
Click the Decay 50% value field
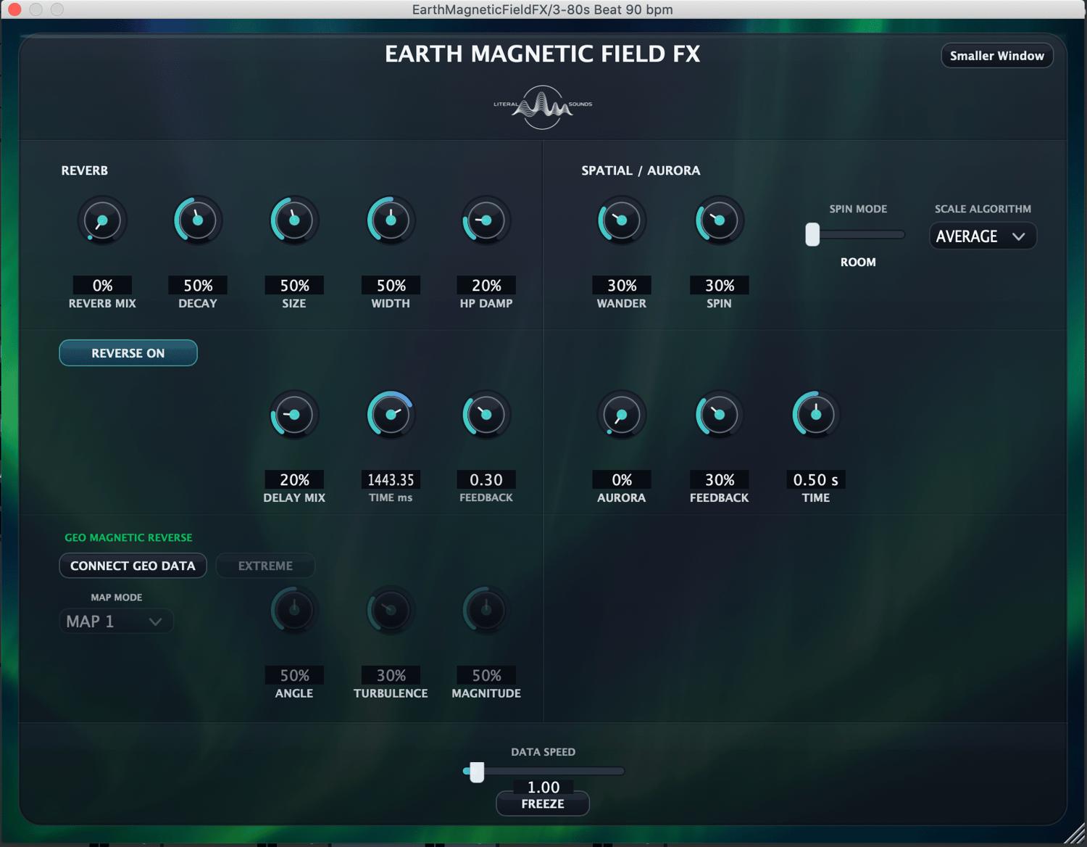coord(198,285)
